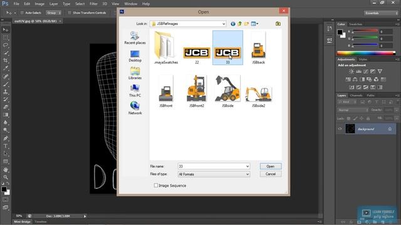Open the Essentials workspace dropdown
Viewport: 401px width, 225px height.
381,13
